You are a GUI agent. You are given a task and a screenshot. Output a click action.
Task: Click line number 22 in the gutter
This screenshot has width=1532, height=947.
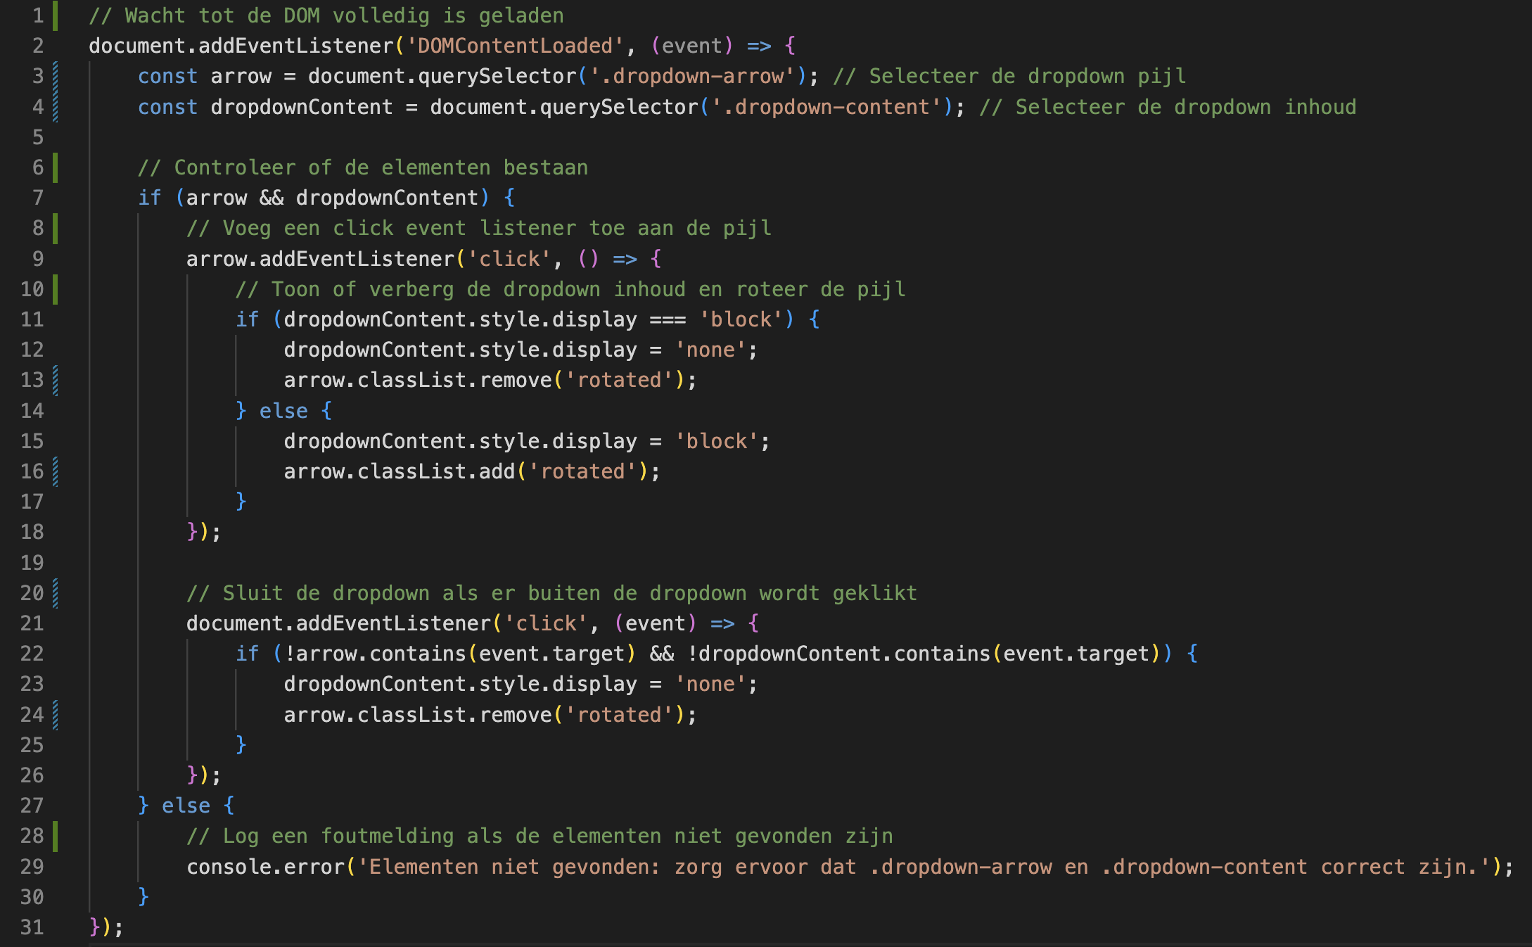(32, 654)
